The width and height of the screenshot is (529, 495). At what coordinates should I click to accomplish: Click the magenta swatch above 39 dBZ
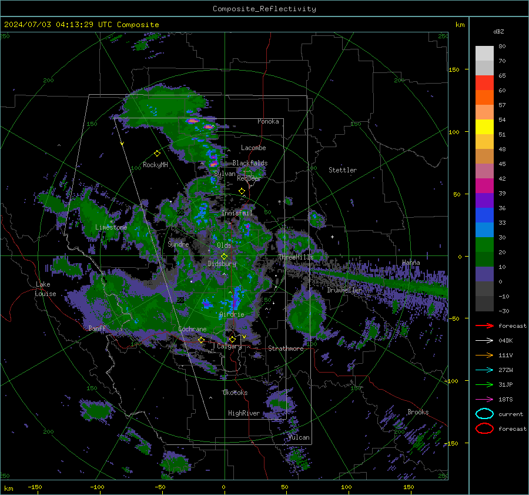(x=484, y=185)
